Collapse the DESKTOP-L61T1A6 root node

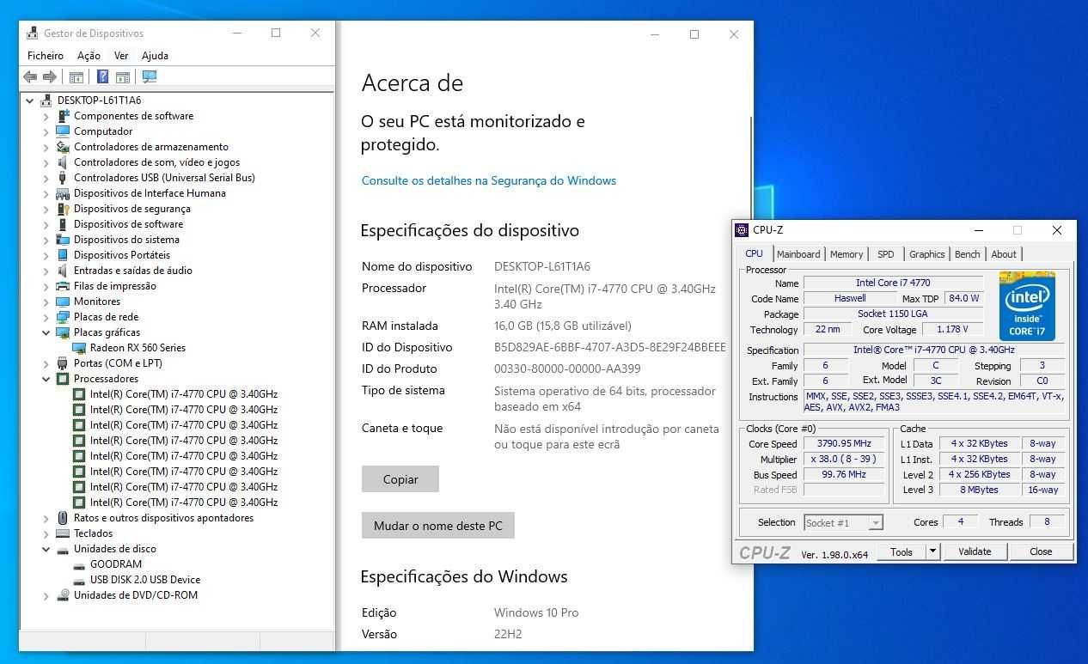click(30, 101)
